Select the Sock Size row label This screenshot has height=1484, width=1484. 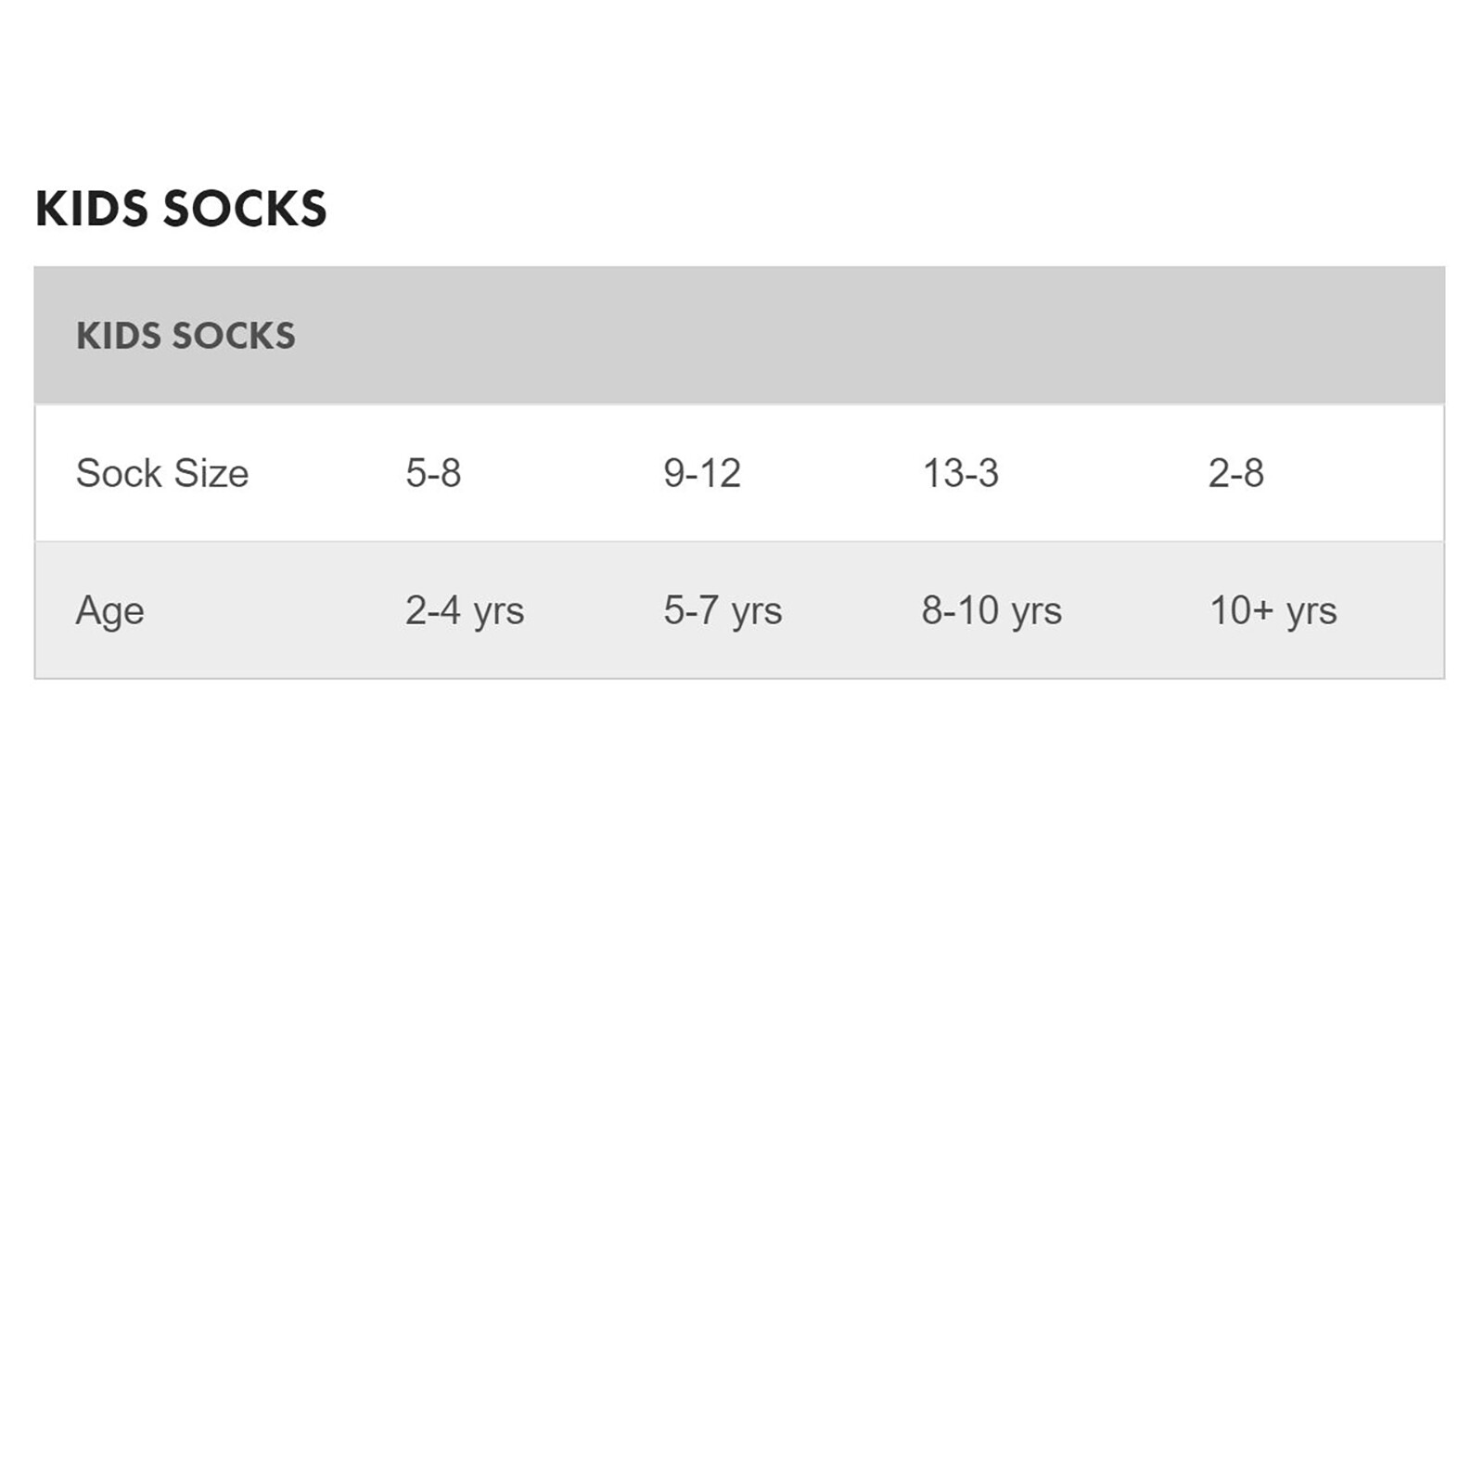tap(162, 473)
